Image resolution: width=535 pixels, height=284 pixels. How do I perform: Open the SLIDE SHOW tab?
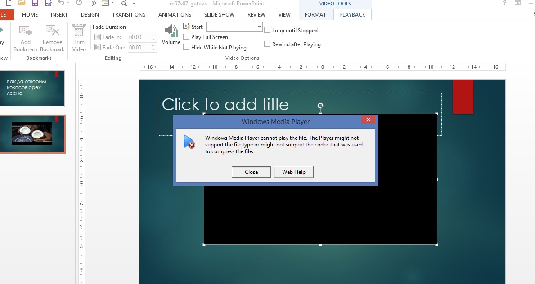click(x=219, y=15)
